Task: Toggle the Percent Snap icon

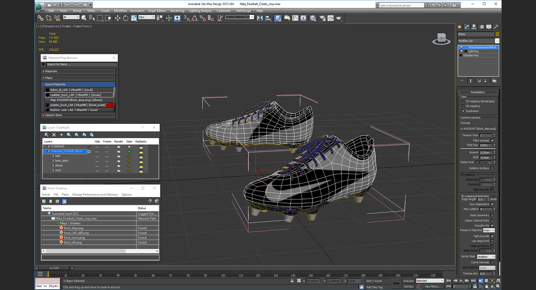Action: (x=203, y=18)
